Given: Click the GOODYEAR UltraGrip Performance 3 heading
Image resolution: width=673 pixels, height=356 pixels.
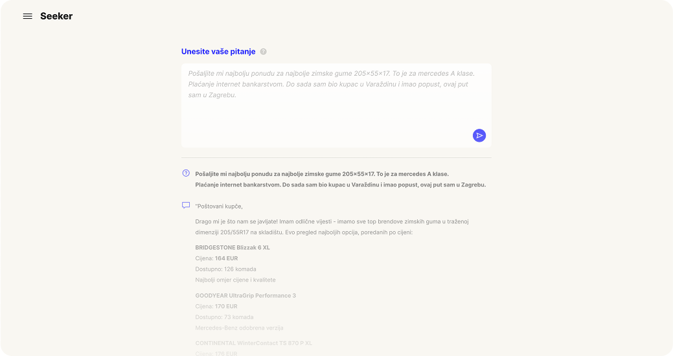Looking at the screenshot, I should 245,296.
